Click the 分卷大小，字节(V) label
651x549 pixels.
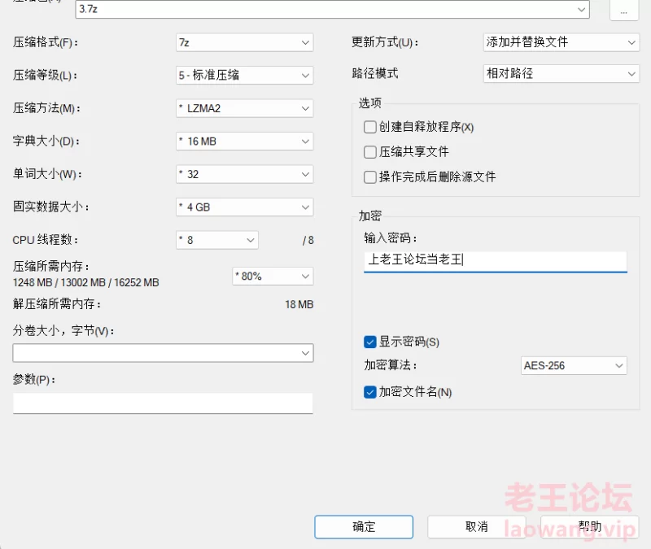63,331
